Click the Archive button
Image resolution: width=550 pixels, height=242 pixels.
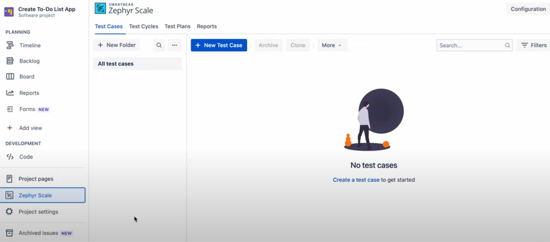click(268, 45)
